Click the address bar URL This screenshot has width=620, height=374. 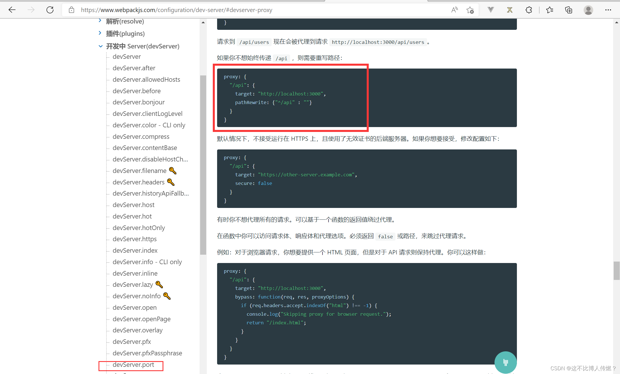(176, 10)
